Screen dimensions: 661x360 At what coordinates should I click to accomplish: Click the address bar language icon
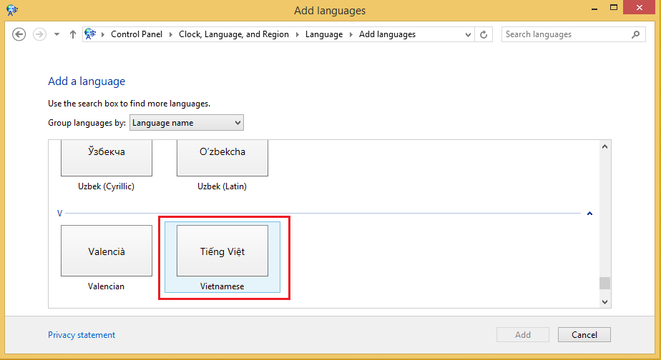point(91,34)
